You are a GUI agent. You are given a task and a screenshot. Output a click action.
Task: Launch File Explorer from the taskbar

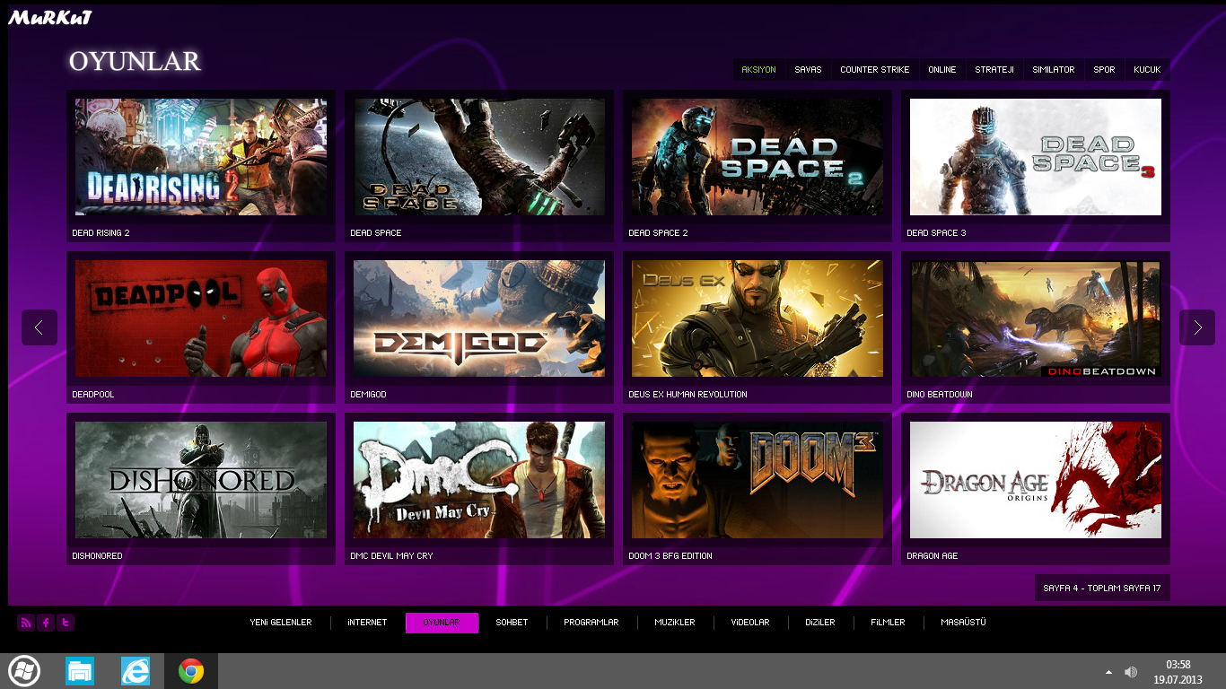pyautogui.click(x=80, y=671)
